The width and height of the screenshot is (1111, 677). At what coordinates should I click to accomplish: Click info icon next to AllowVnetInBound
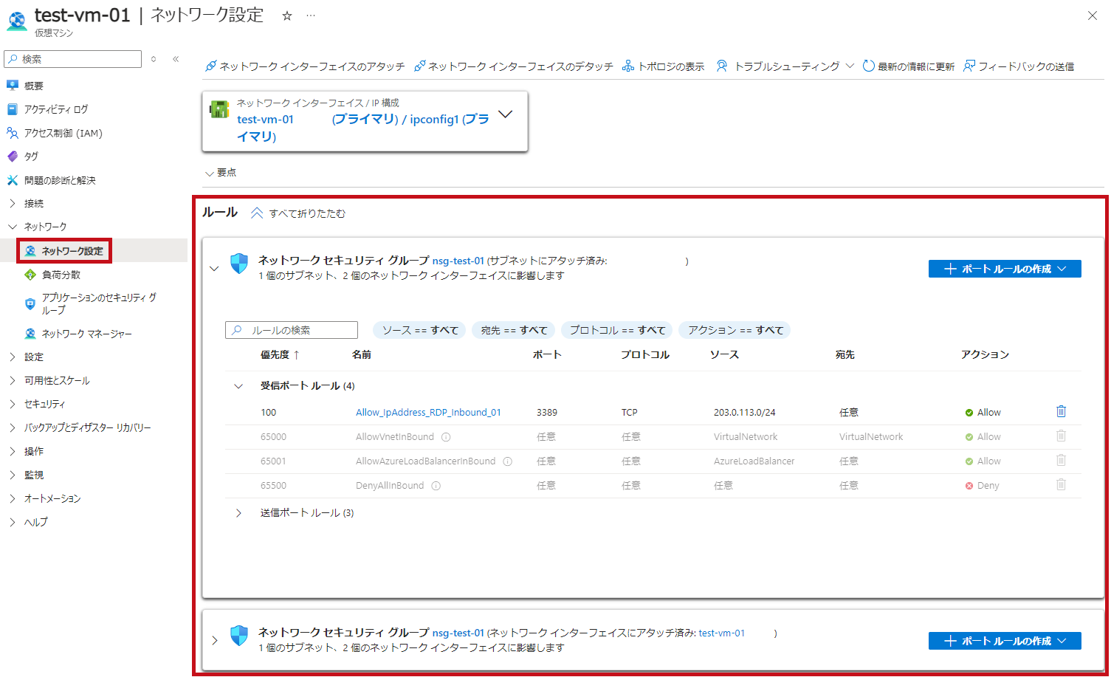[x=445, y=437]
